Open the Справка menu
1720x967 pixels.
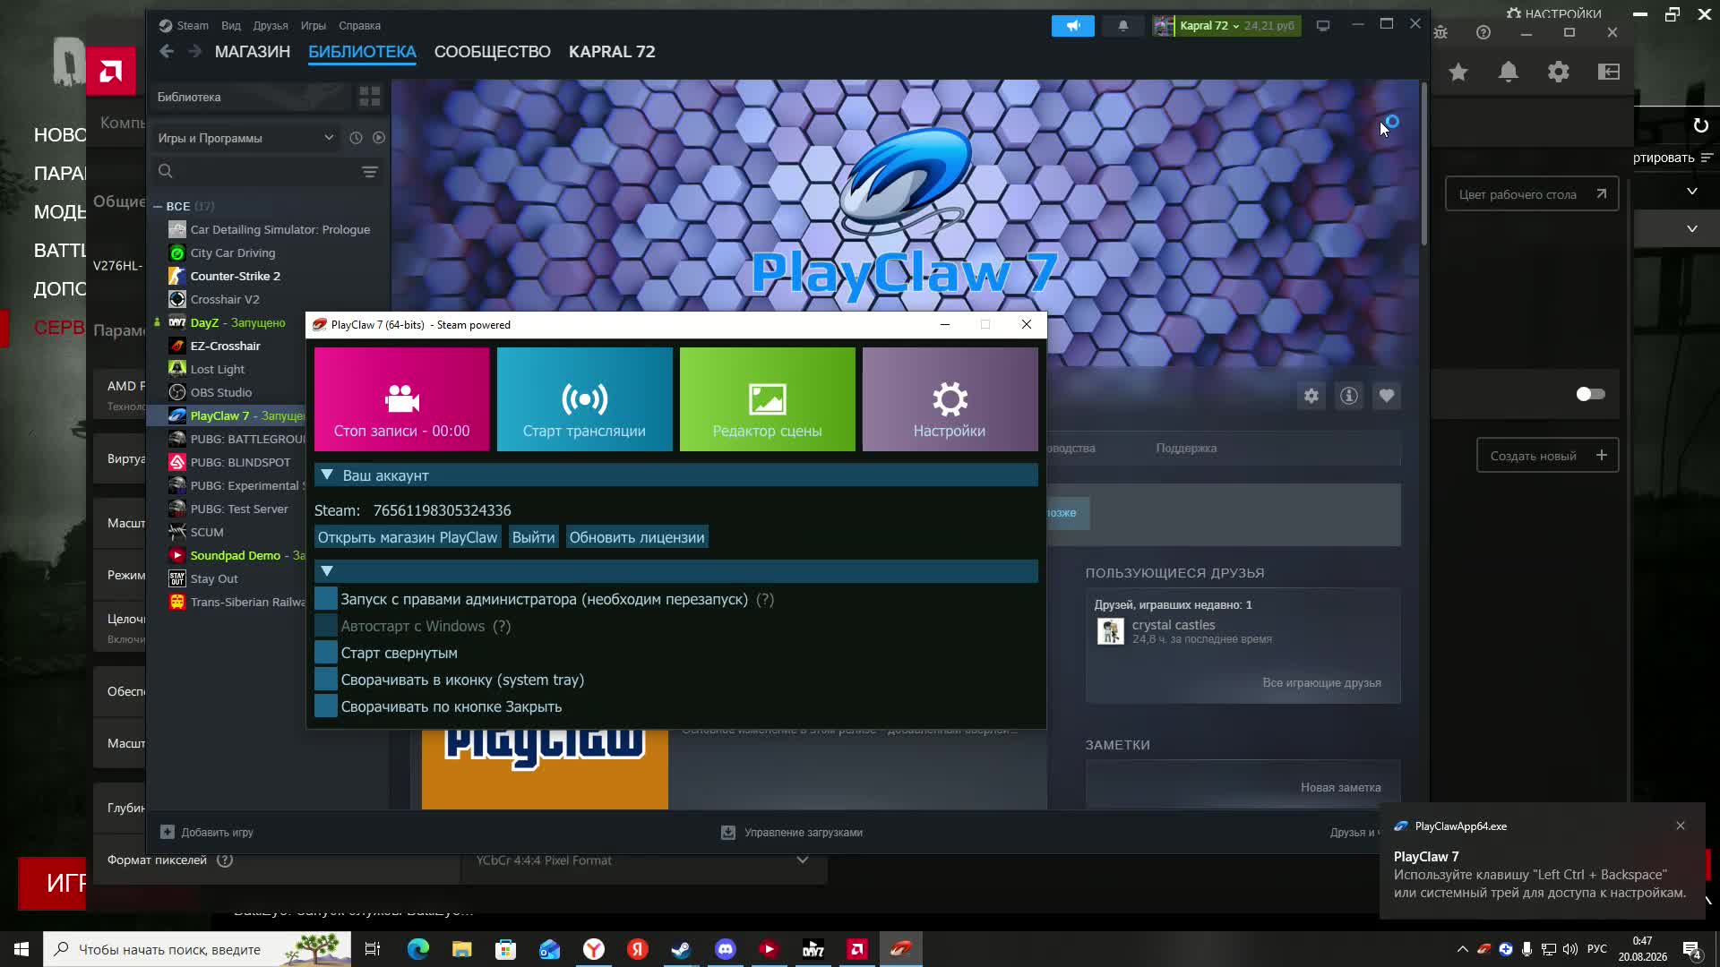(x=360, y=26)
